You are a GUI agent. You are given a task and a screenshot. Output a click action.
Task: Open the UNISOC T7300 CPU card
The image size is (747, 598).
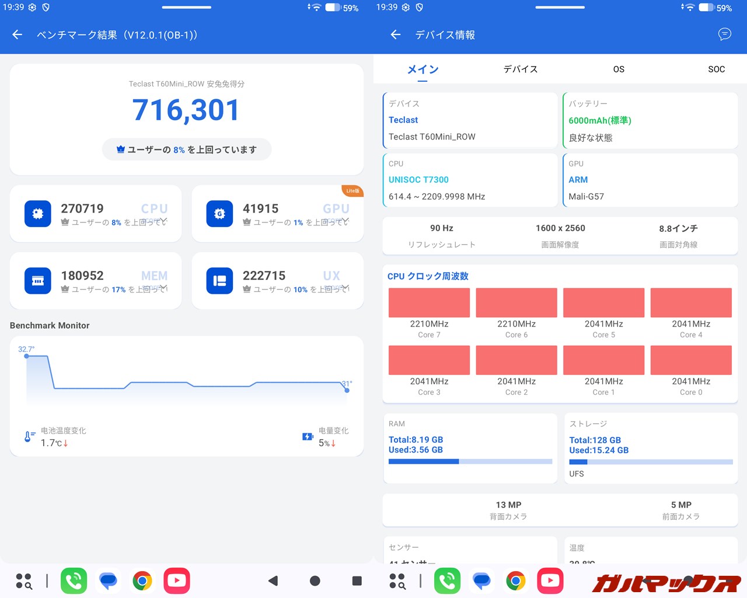470,180
